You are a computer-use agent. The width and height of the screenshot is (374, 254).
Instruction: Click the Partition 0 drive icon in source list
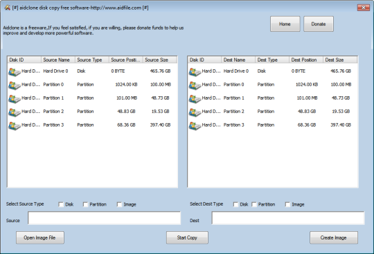pos(15,85)
